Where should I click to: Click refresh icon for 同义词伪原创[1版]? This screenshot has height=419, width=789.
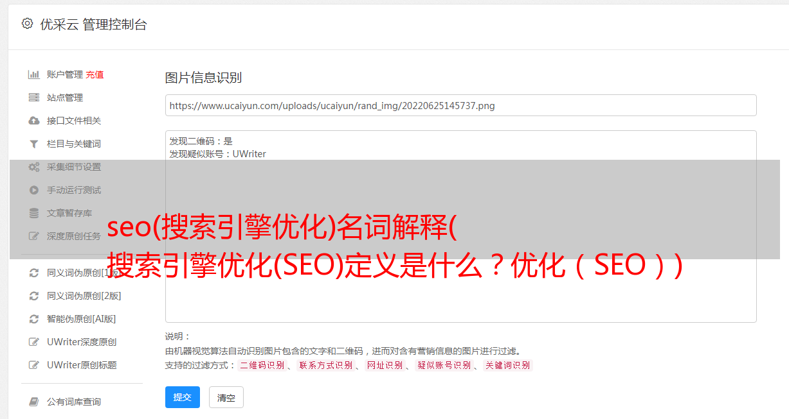[x=34, y=273]
